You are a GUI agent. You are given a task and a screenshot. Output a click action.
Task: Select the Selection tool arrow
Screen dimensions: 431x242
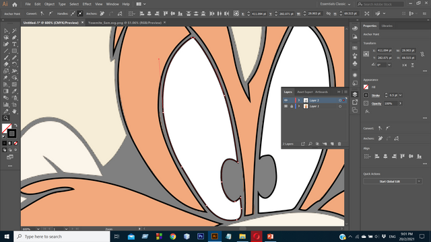tap(6, 31)
